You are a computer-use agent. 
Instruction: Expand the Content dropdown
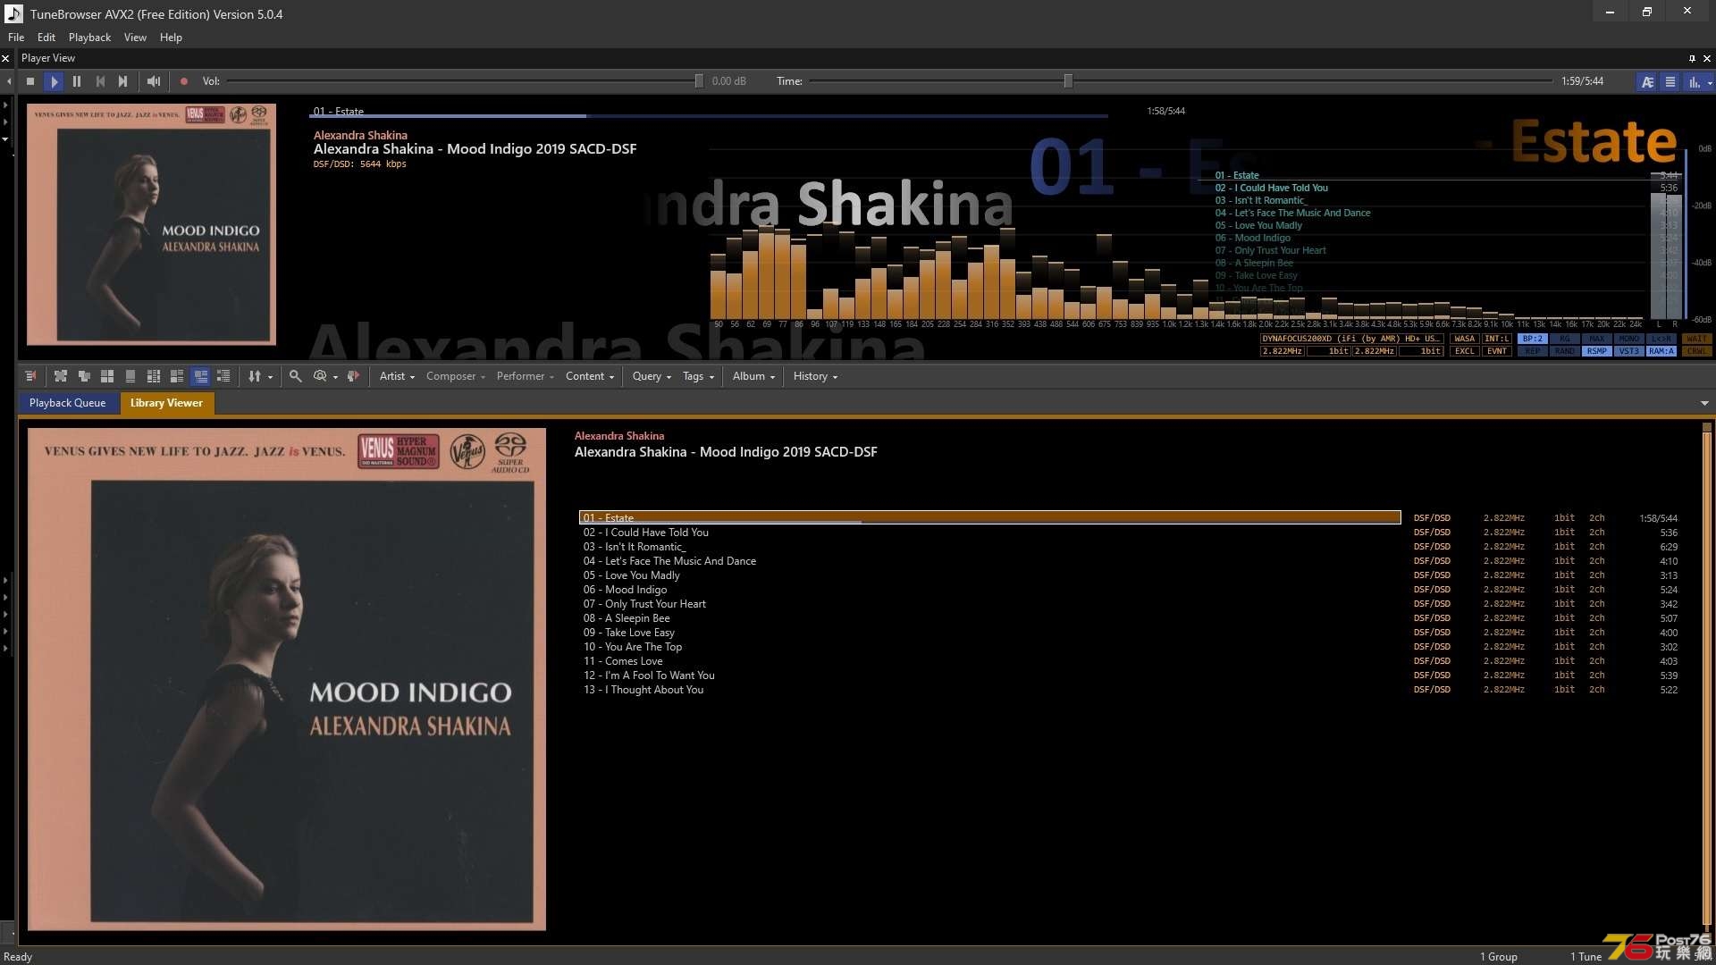590,376
